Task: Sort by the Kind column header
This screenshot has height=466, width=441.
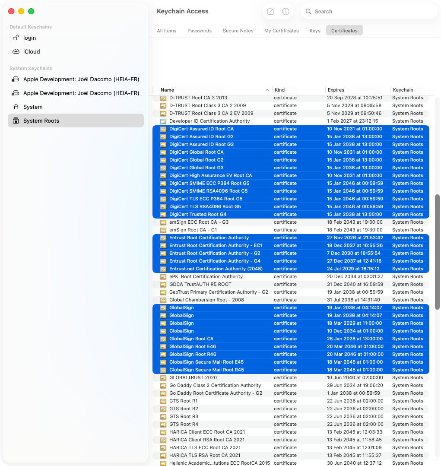Action: pos(298,90)
